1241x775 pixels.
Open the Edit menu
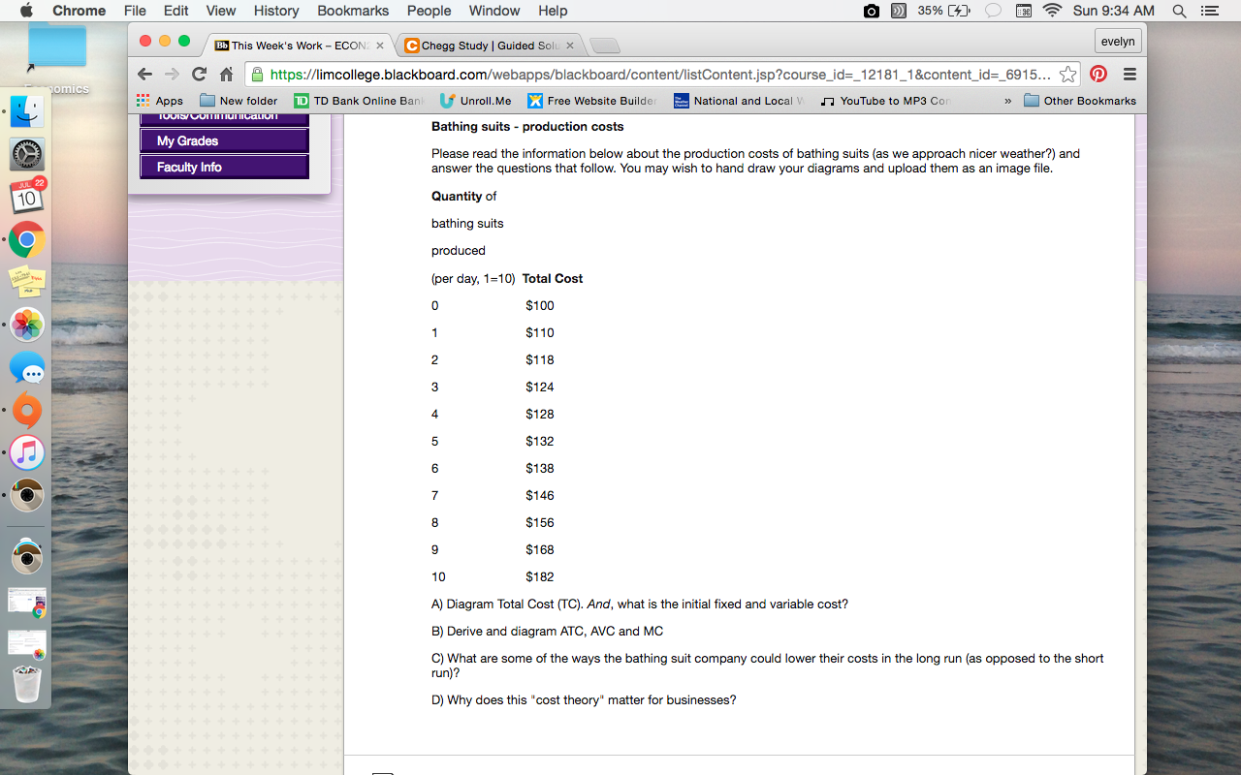click(x=176, y=11)
